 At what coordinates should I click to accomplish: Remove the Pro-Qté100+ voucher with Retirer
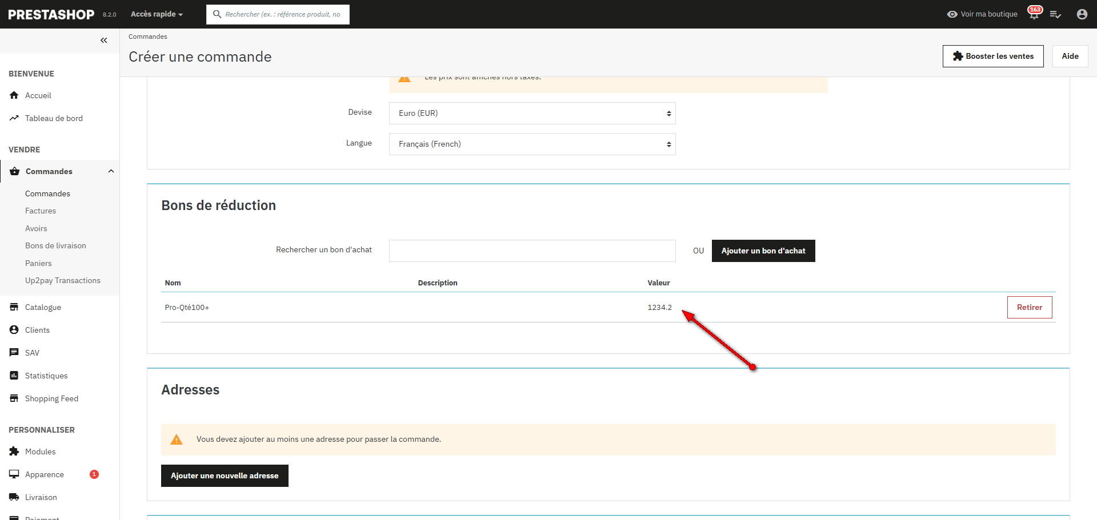point(1030,307)
